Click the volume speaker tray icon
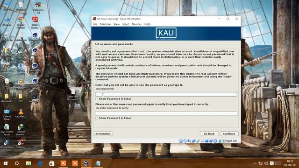The width and height of the screenshot is (299, 168). pyautogui.click(x=266, y=163)
